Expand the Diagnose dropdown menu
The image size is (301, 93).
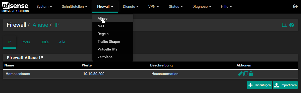(202, 6)
